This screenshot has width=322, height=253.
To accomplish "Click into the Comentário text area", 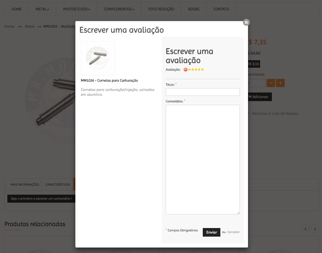I will click(203, 160).
